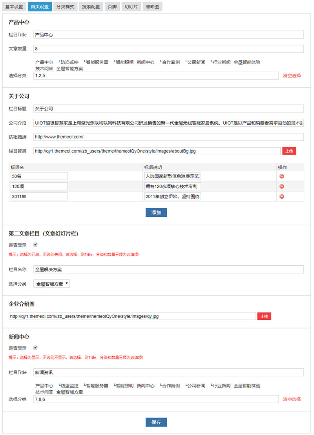Toggle 是否显示 checkbox in 新闻中心 section
314x435 pixels.
(36, 348)
